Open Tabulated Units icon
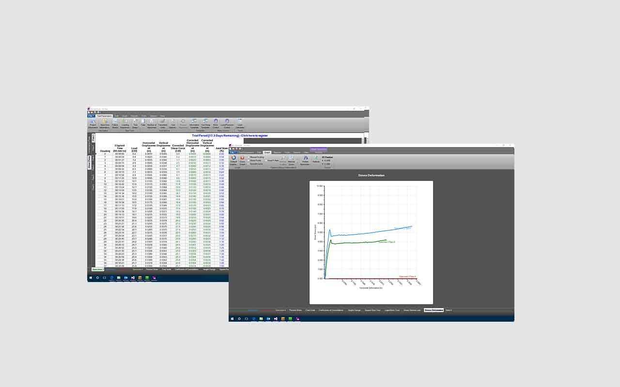This screenshot has height=387, width=620. coord(163,123)
